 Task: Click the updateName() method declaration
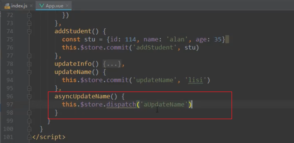[77, 72]
